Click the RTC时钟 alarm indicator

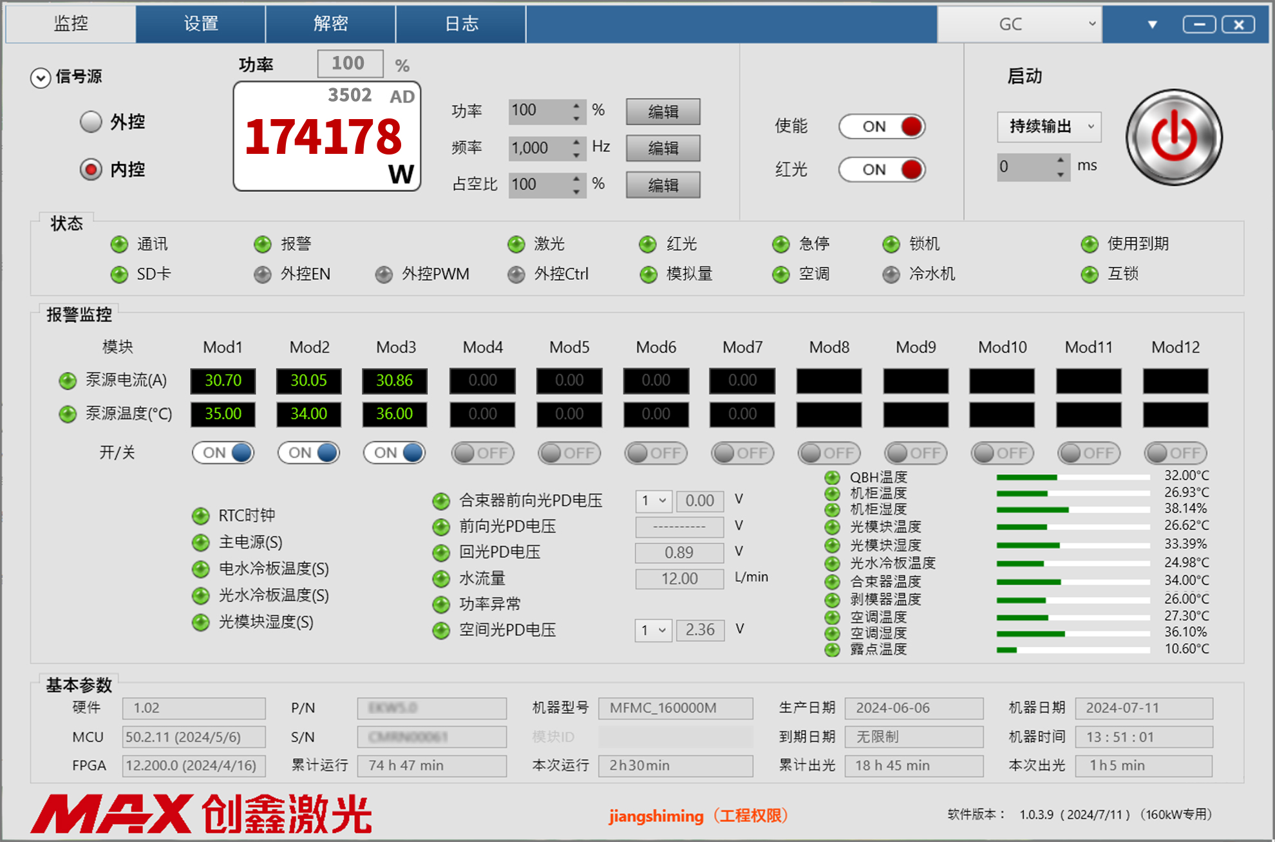pyautogui.click(x=201, y=516)
